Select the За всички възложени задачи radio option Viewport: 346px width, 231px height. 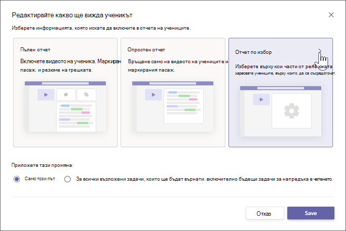click(x=68, y=179)
